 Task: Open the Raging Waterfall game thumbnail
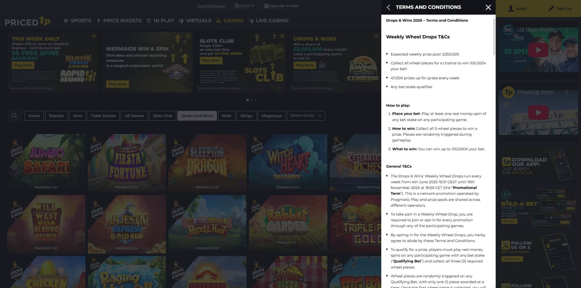pyautogui.click(x=127, y=272)
